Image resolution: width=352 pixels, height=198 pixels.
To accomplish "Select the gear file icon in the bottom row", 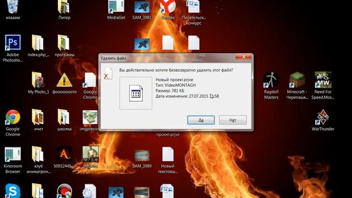I will 90,191.
